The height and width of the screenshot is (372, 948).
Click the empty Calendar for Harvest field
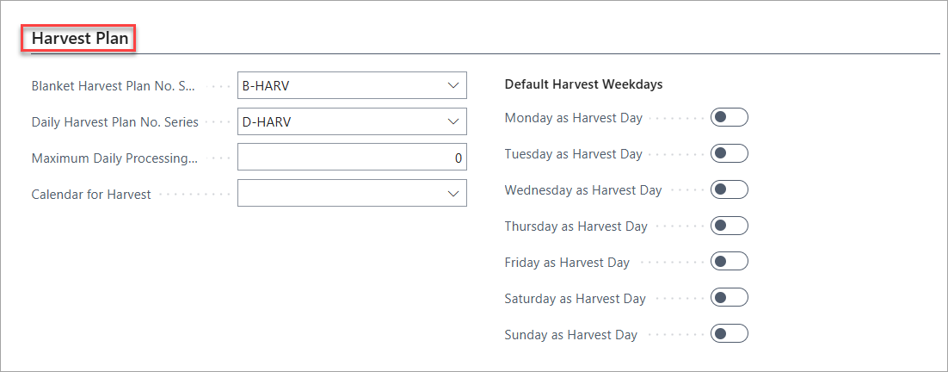coord(352,194)
